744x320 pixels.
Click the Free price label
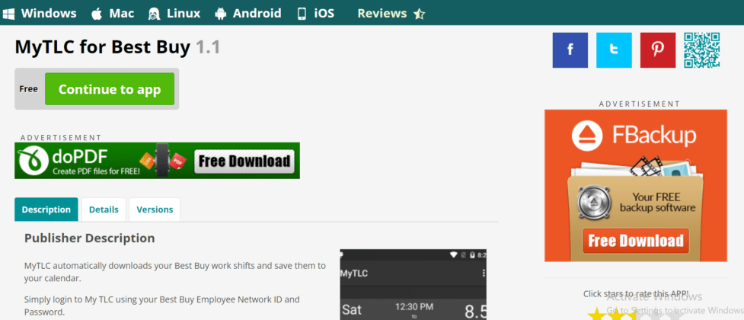pyautogui.click(x=28, y=89)
